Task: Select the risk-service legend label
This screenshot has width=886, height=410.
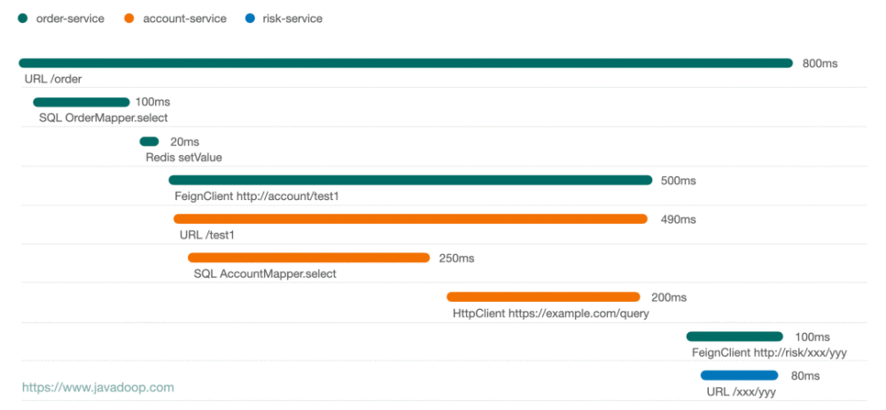Action: pyautogui.click(x=292, y=19)
